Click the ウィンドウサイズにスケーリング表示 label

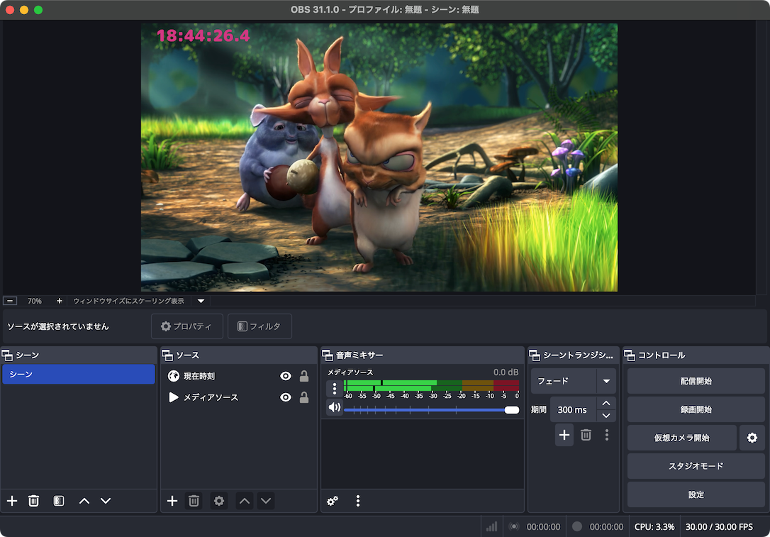click(x=128, y=301)
